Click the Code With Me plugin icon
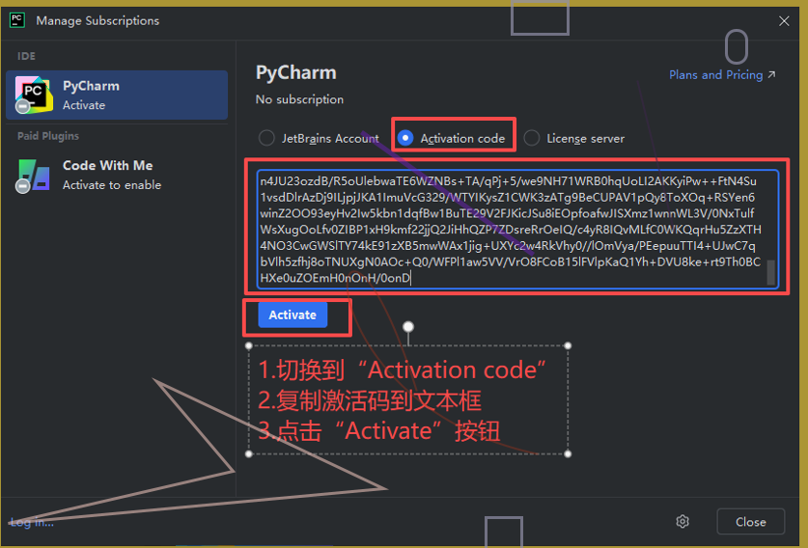 pyautogui.click(x=34, y=176)
